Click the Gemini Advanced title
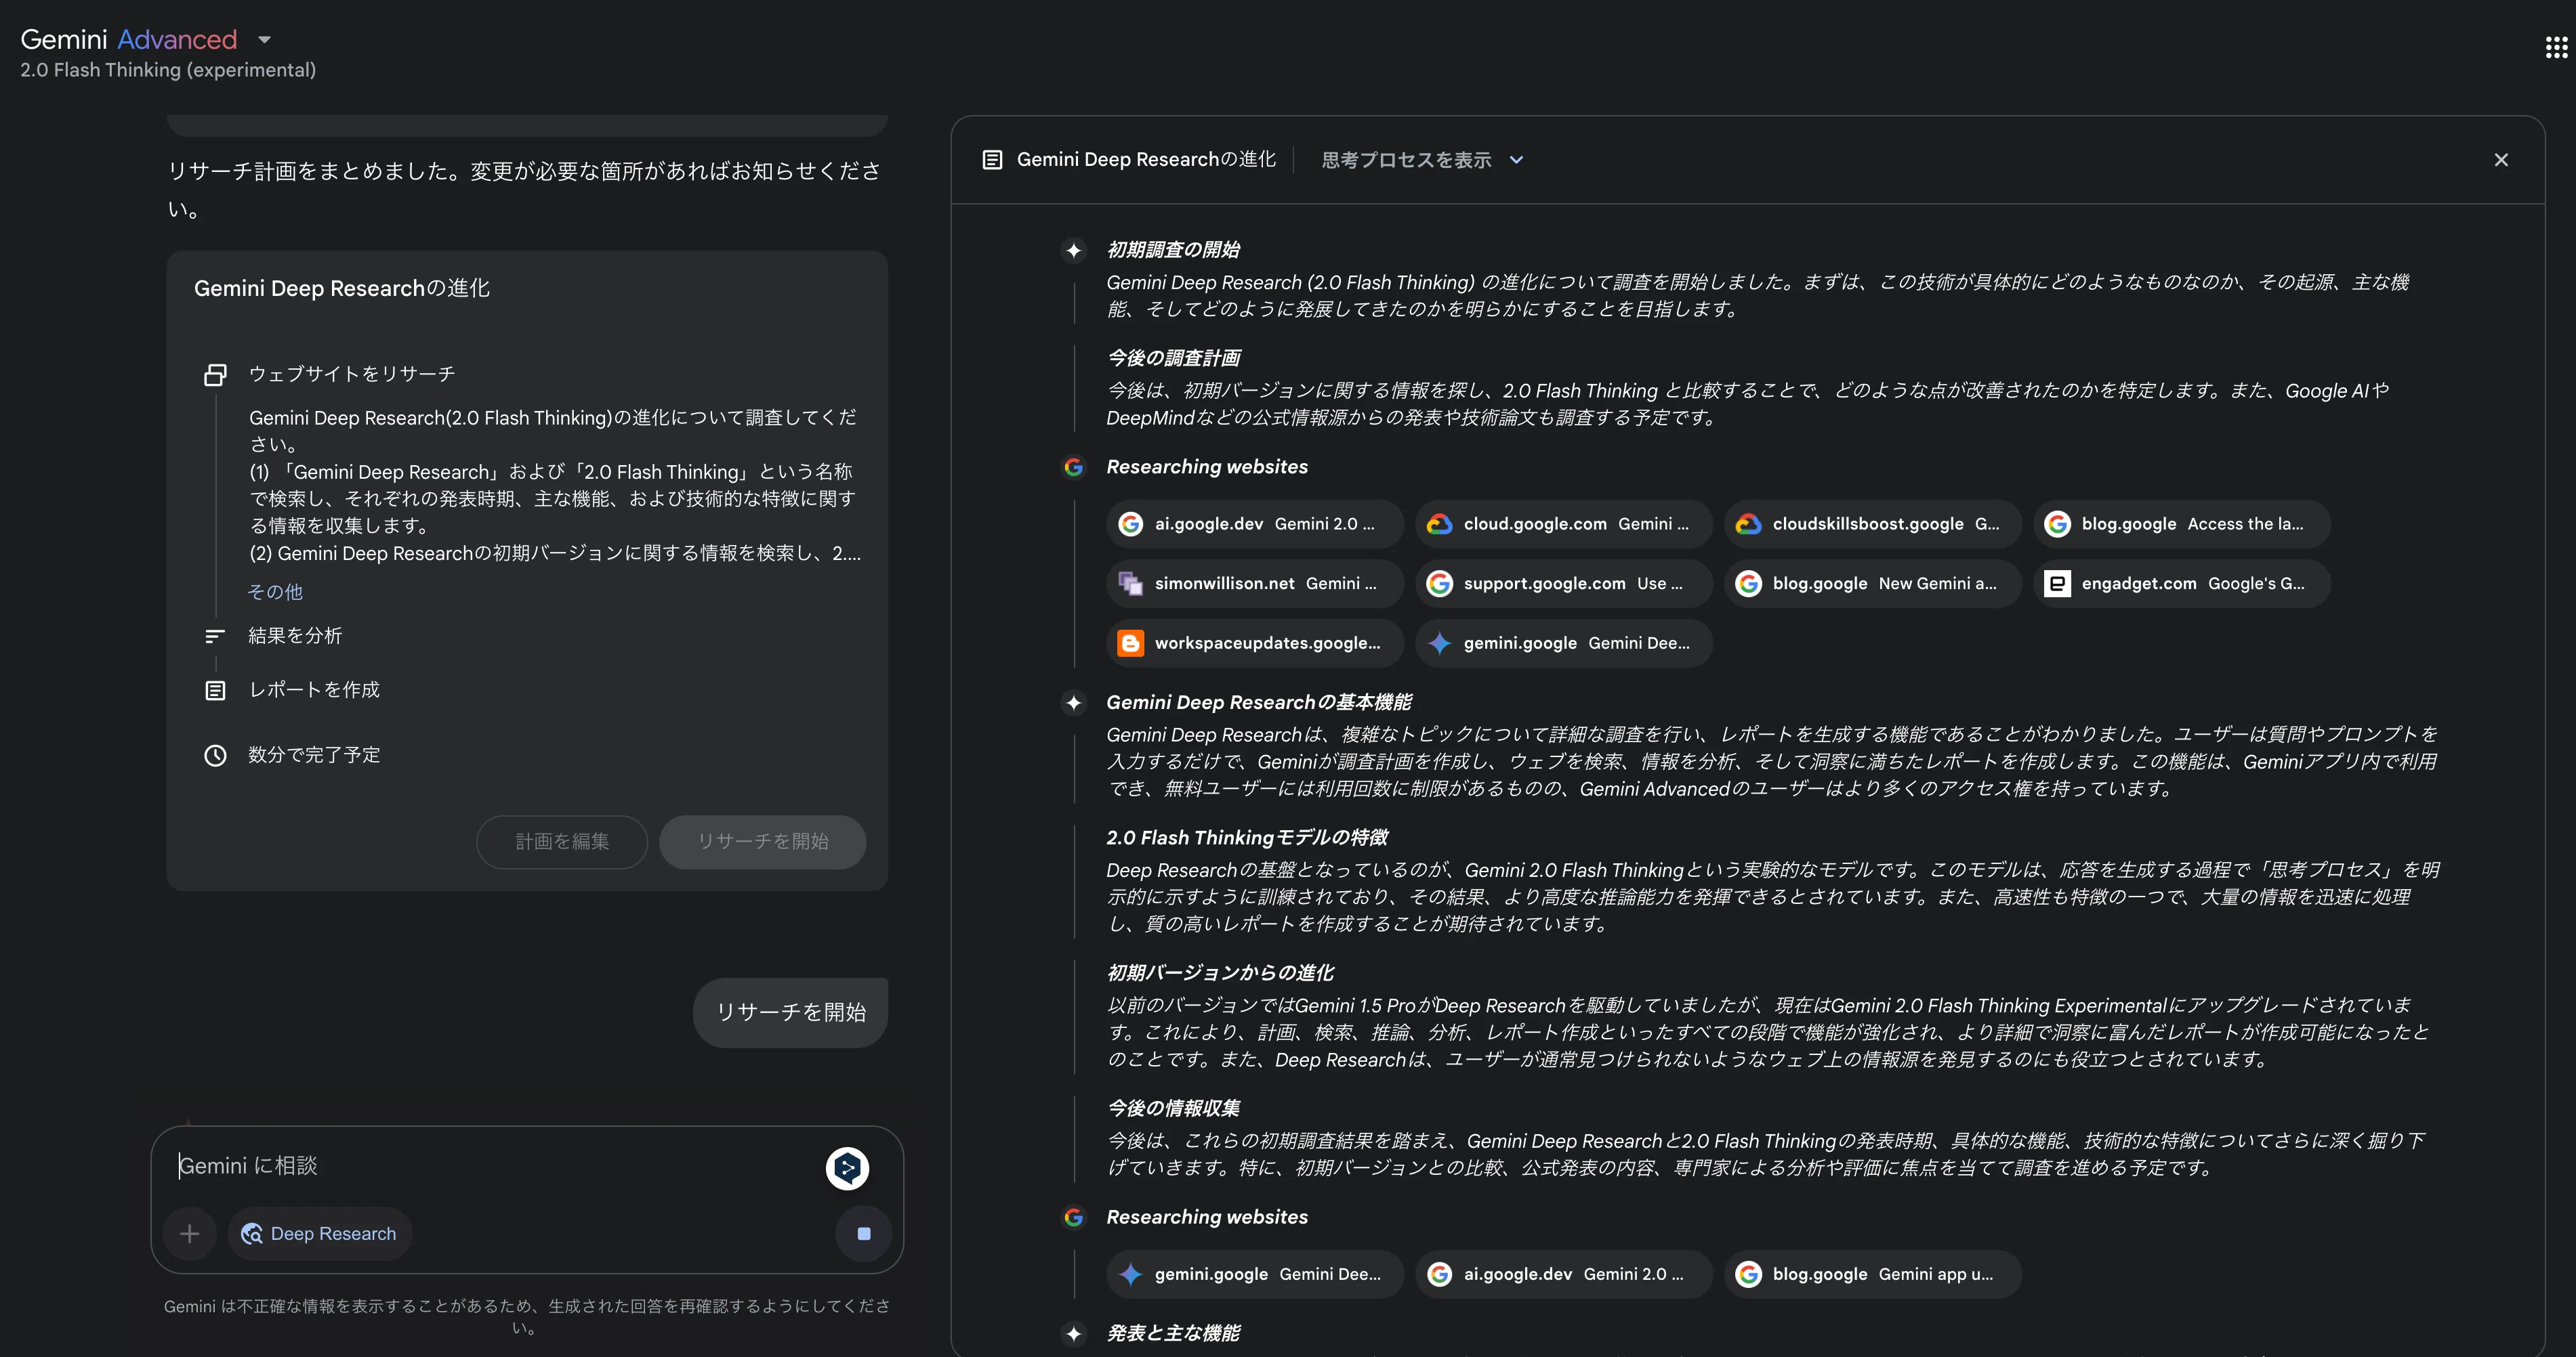 (x=129, y=39)
